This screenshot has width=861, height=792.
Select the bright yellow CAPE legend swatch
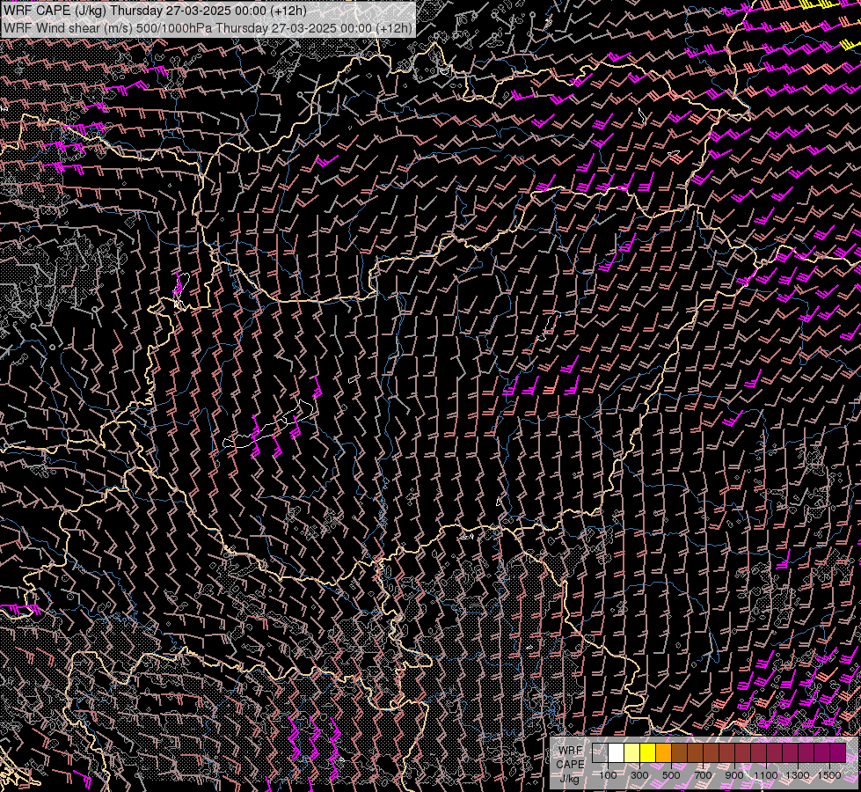tap(647, 753)
